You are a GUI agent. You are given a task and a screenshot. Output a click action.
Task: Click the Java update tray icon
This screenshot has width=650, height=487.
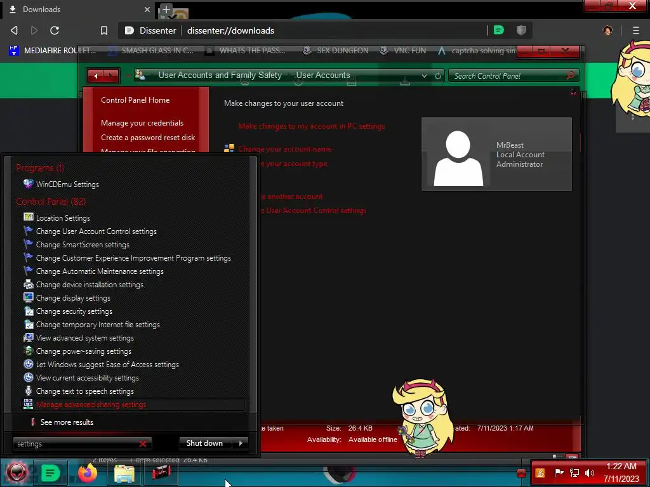[x=540, y=473]
